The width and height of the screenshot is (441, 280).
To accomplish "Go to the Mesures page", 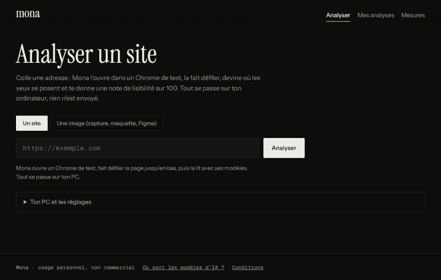I will [413, 15].
